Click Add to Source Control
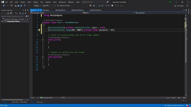 click(174, 106)
